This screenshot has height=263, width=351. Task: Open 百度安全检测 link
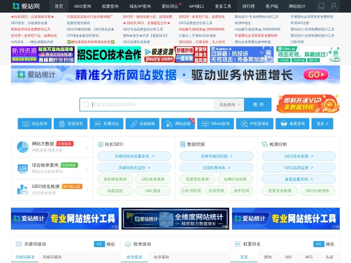(280, 191)
